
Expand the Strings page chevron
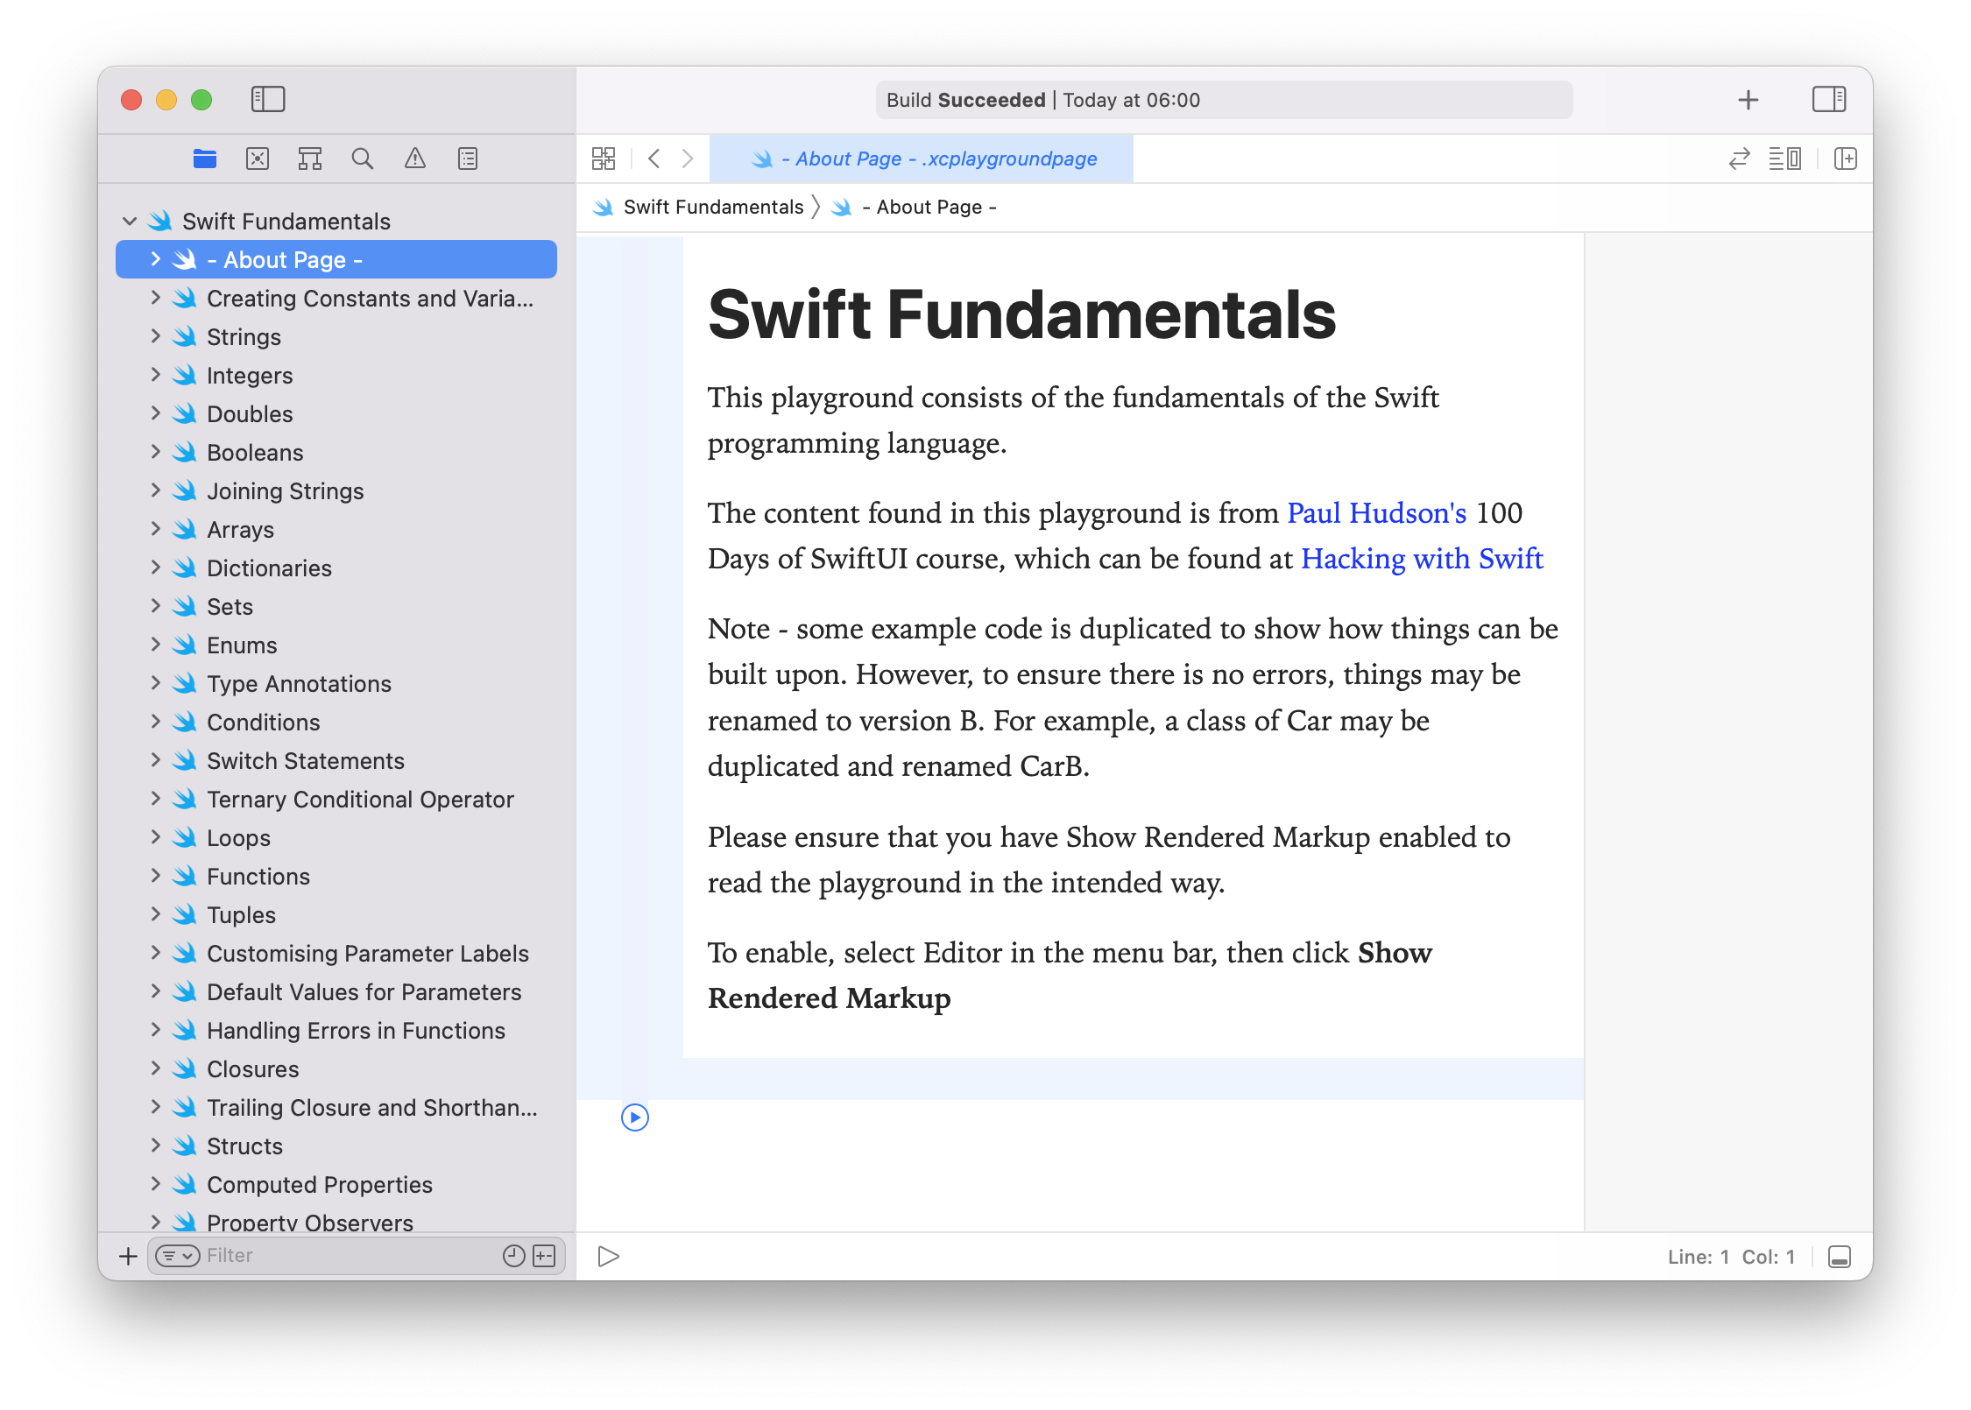156,336
